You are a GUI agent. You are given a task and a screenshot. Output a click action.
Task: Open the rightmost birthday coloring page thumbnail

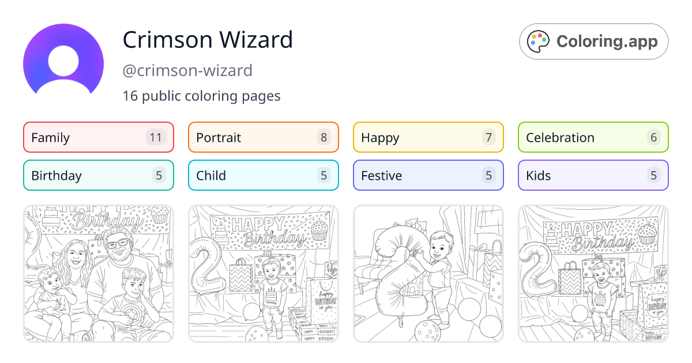point(593,273)
